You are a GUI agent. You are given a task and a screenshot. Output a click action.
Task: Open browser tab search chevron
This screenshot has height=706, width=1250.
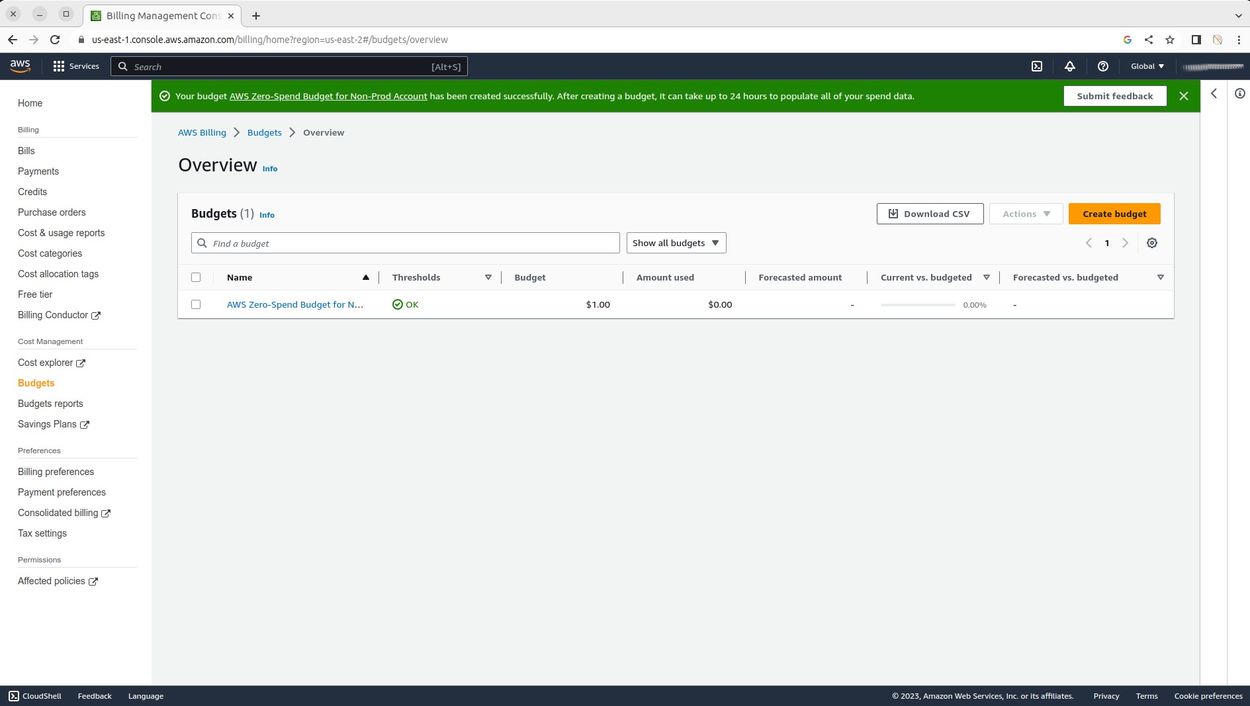pos(1238,15)
